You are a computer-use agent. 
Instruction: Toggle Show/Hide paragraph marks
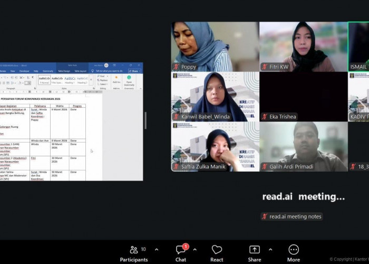click(33, 78)
